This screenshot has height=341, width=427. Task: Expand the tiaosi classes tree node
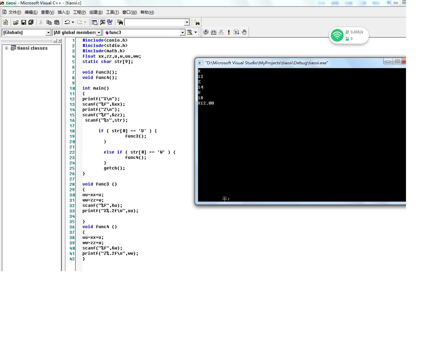click(x=6, y=48)
